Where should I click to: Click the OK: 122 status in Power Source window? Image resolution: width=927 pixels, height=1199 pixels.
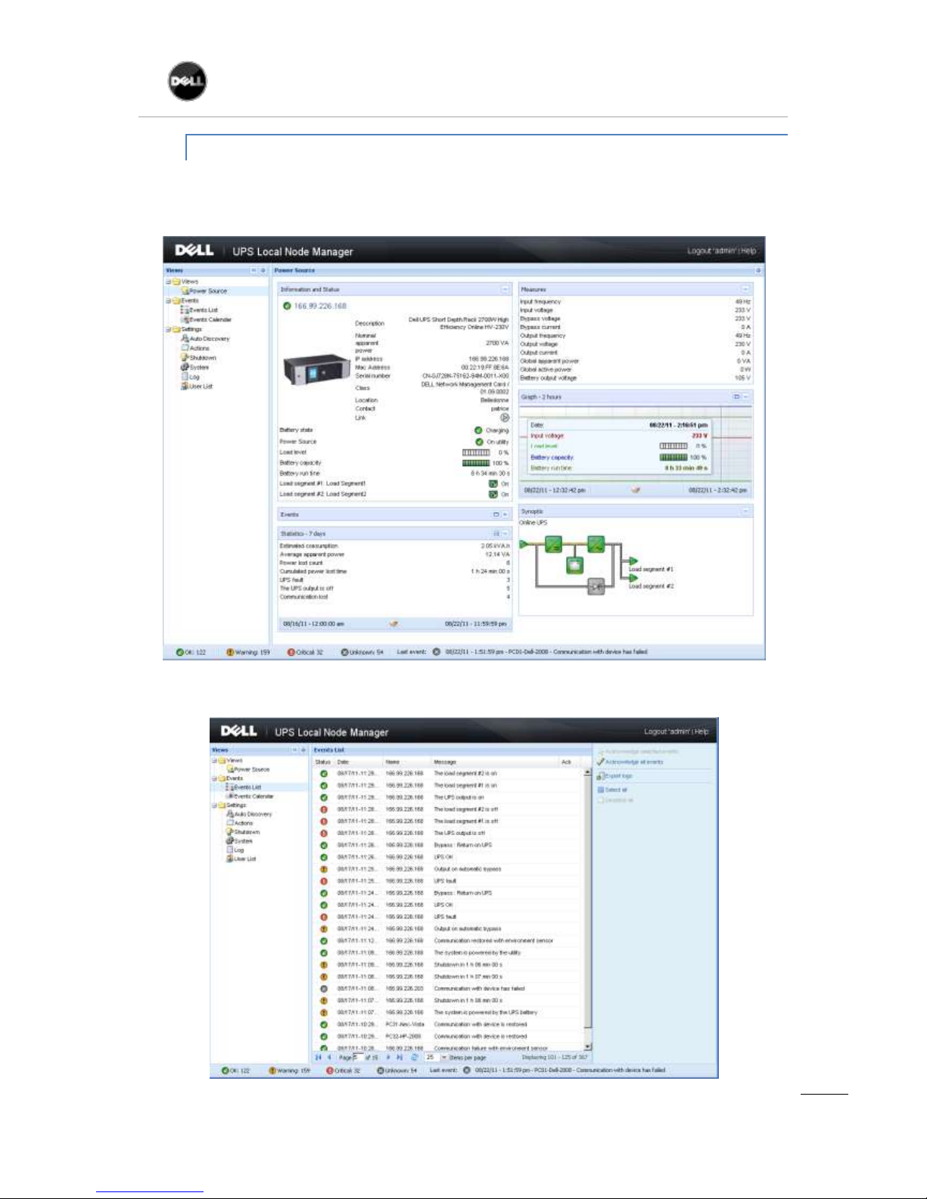pos(191,652)
